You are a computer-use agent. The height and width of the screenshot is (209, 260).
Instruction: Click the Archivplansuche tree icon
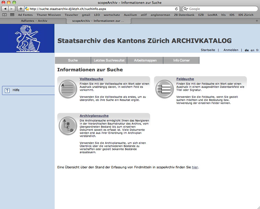coord(68,126)
